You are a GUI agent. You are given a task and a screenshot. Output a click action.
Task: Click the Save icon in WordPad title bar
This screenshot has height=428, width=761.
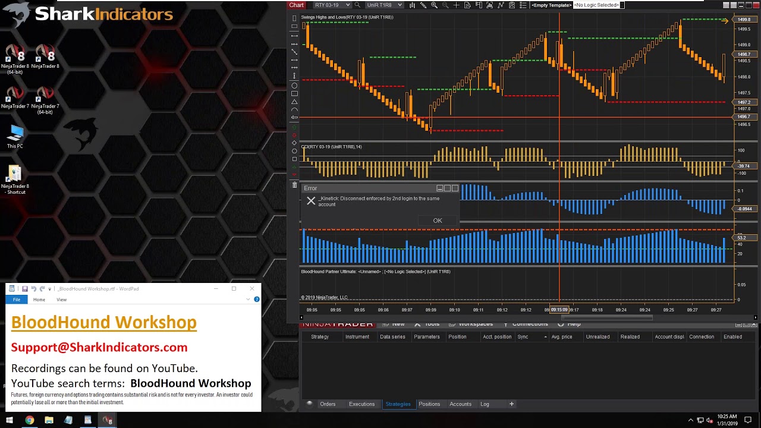click(25, 289)
